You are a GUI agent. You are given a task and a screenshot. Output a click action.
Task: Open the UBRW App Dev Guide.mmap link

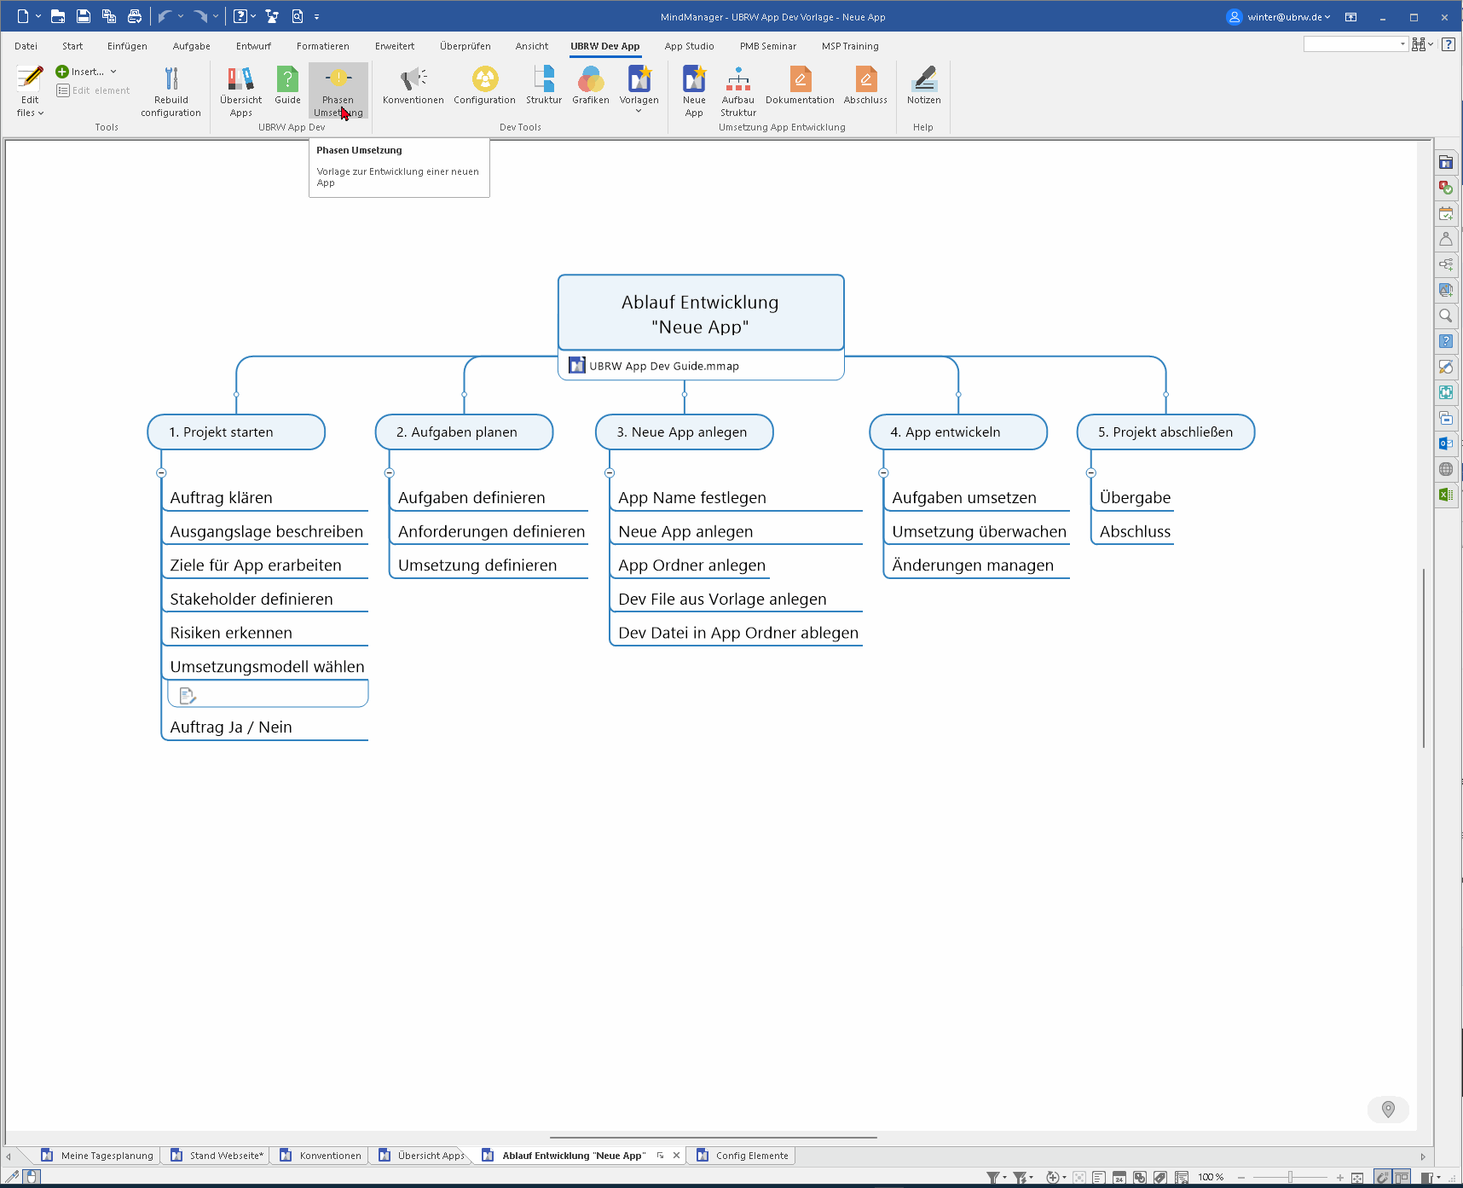663,366
